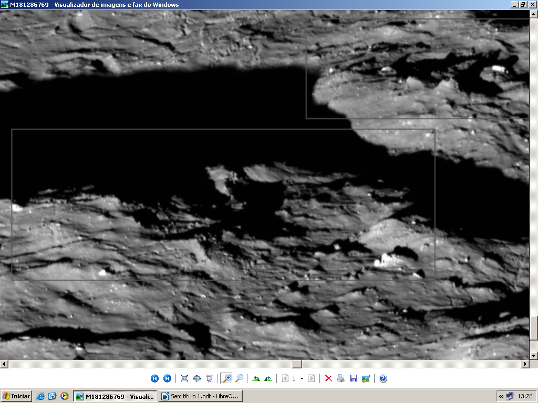This screenshot has height=403, width=538.
Task: Delete the current image with red X
Action: 328,378
